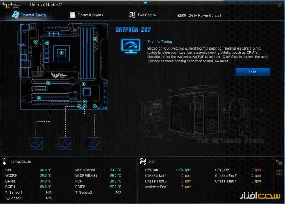Close the Thermal Radar 2 window
Viewport: 285px width, 204px height.
point(279,5)
